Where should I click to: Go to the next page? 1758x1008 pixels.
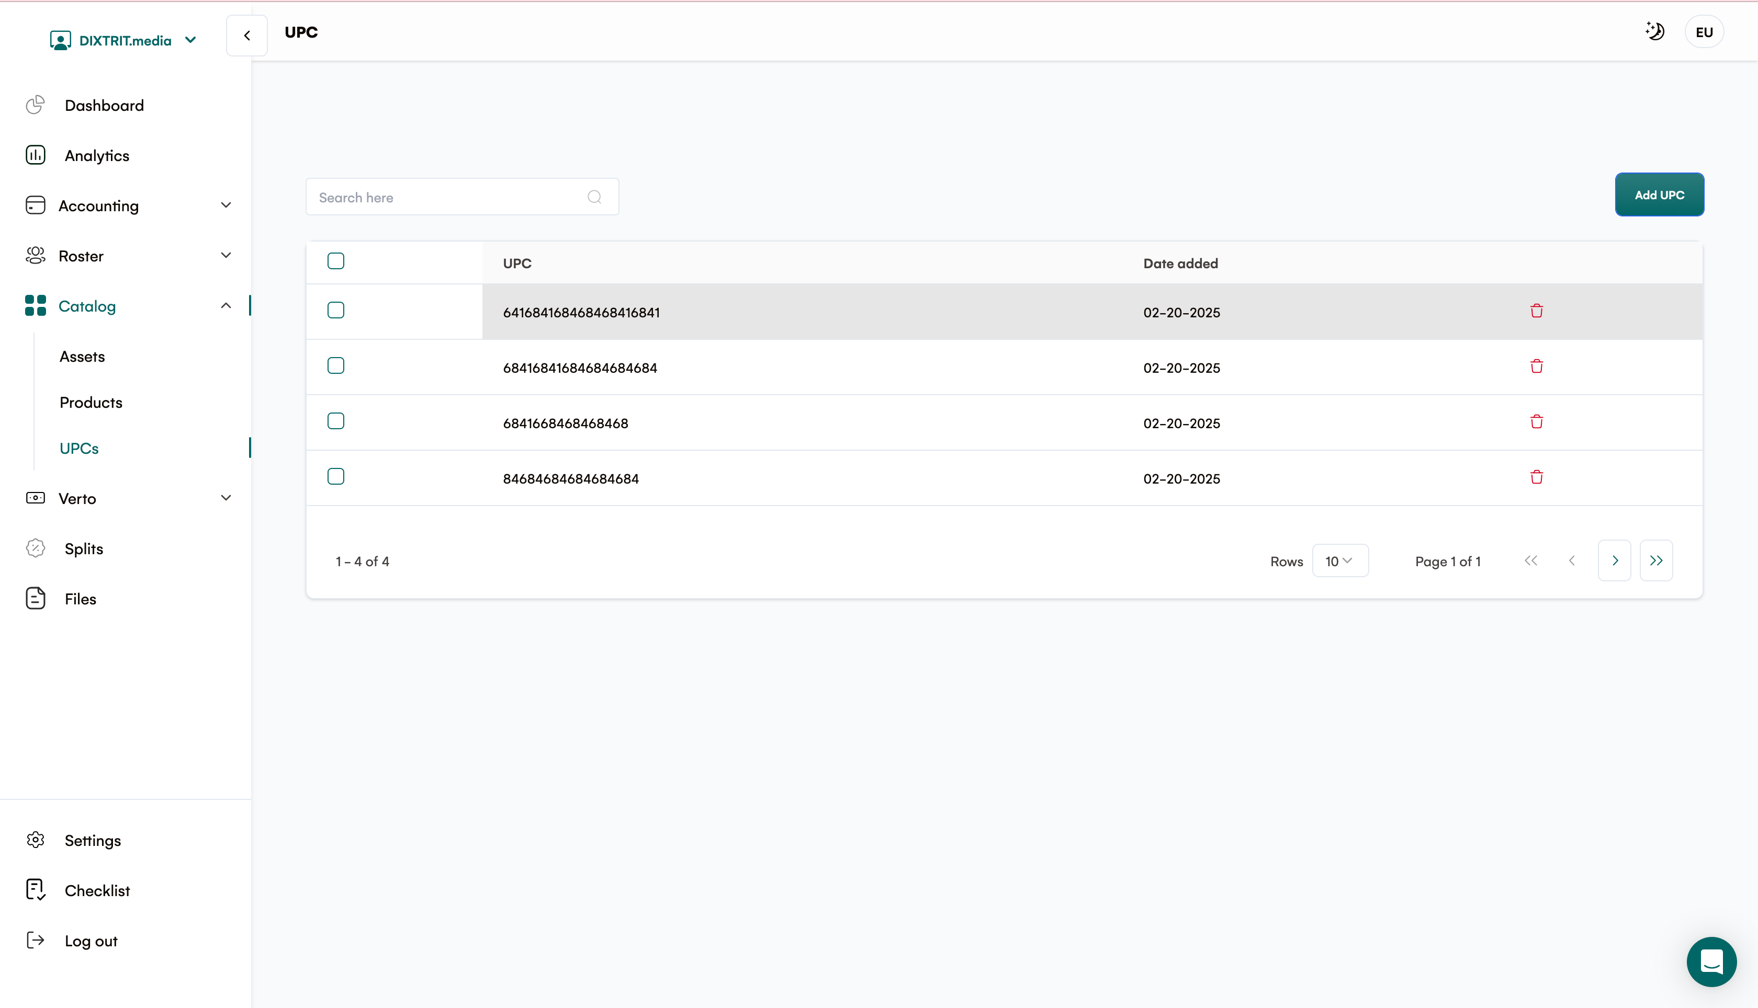[x=1615, y=561]
